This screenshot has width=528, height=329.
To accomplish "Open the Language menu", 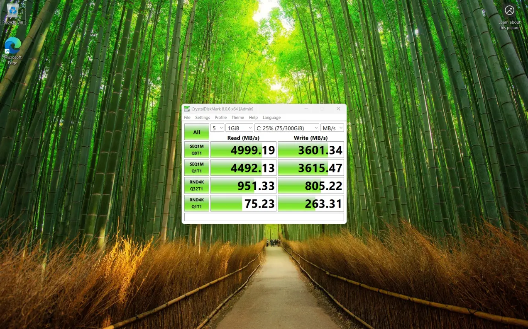I will click(x=271, y=118).
